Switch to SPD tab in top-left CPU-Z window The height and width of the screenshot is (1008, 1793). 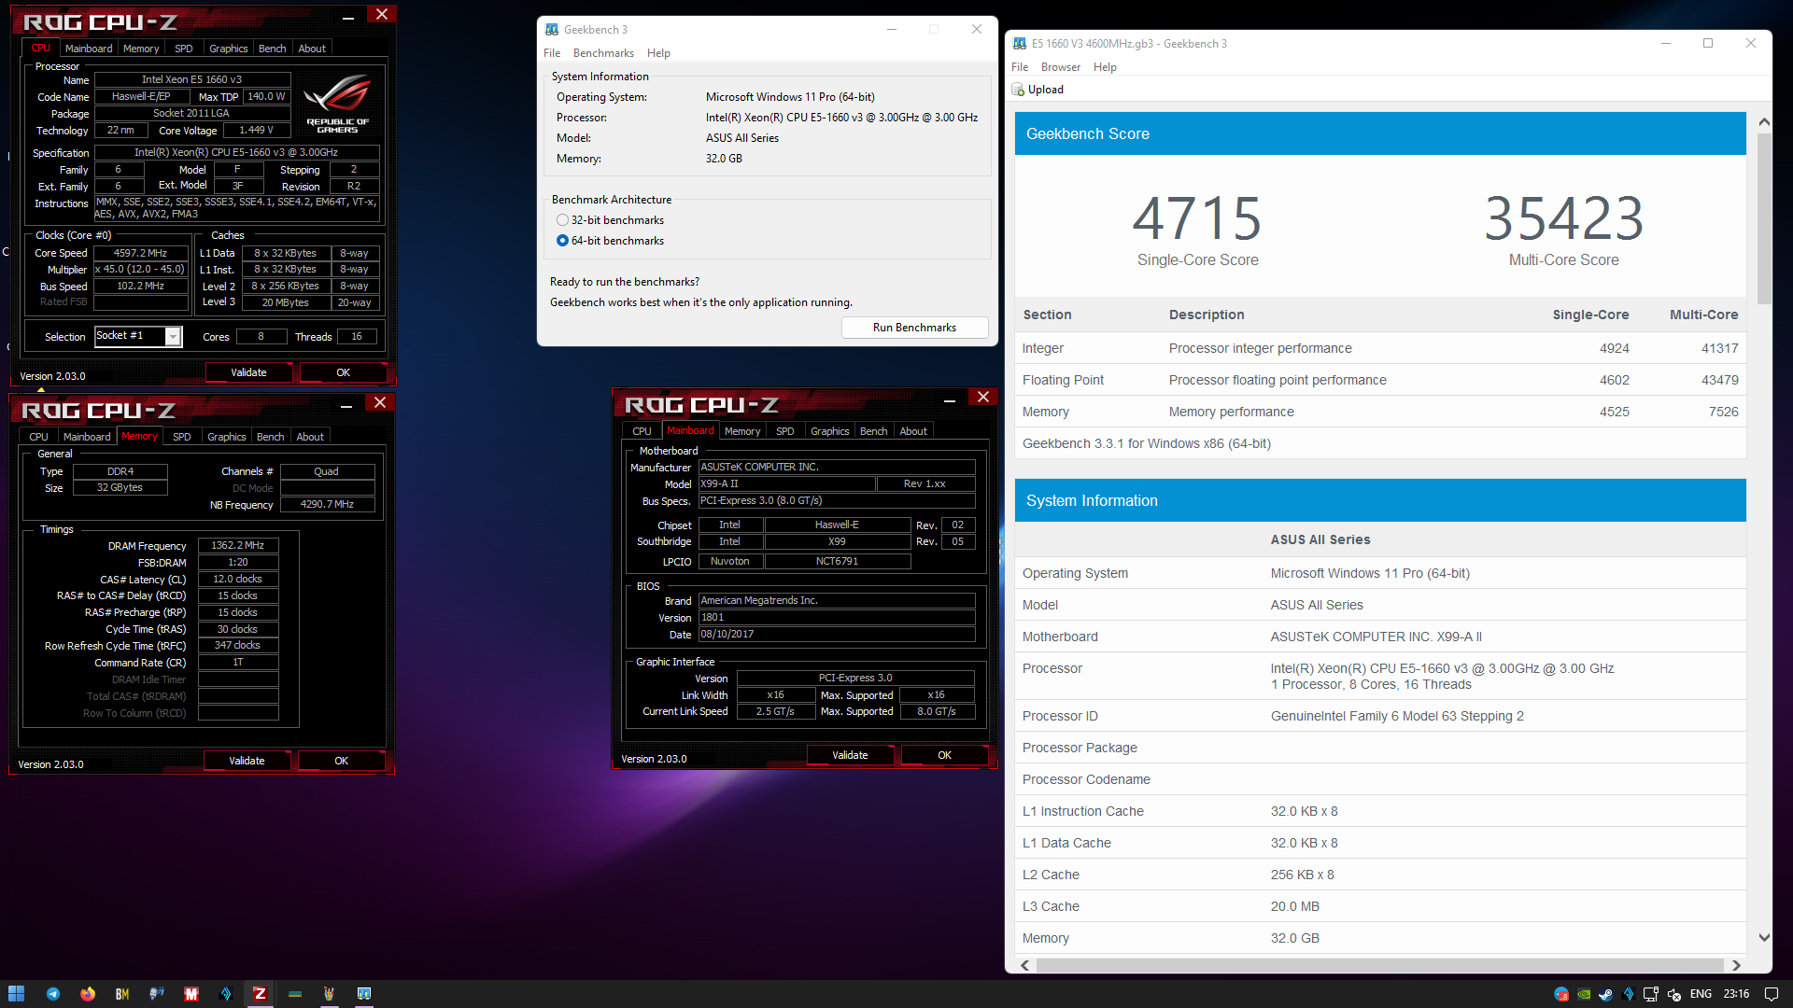[184, 49]
